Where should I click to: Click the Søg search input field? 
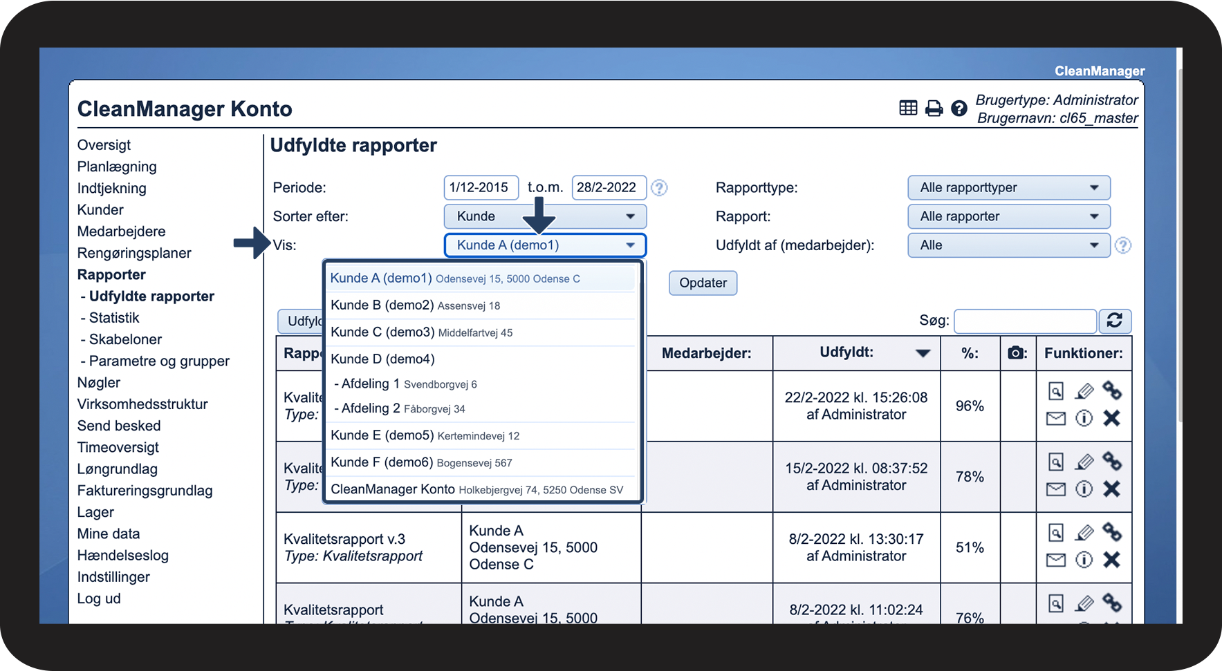pyautogui.click(x=1024, y=321)
